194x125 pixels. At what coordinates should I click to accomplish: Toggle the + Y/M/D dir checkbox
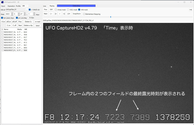click(30, 10)
